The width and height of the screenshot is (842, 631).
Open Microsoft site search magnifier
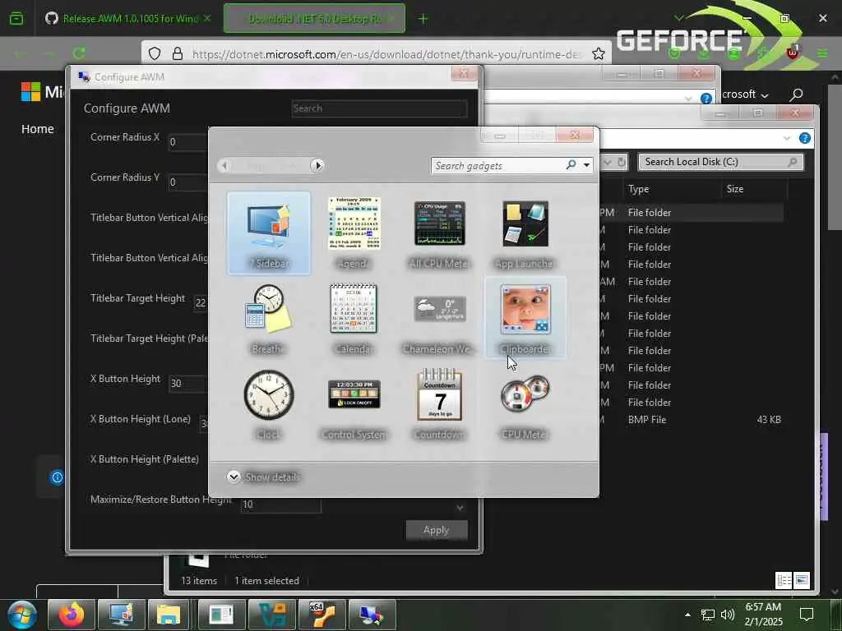click(x=796, y=95)
